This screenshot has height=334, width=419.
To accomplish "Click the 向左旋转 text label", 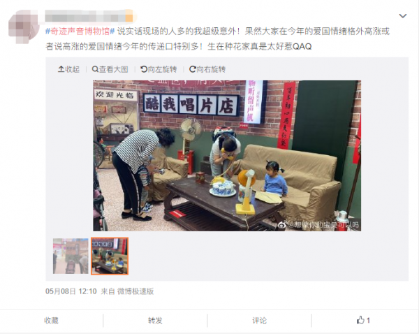I will tap(162, 69).
